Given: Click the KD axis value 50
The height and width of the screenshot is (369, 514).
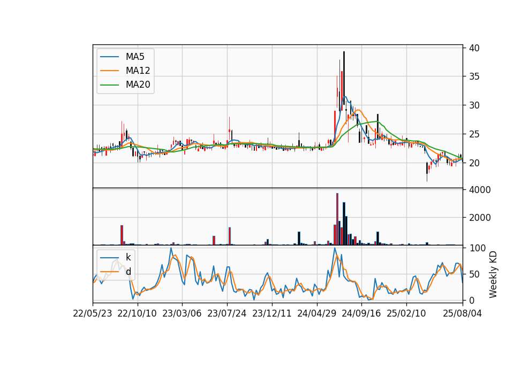Looking at the screenshot, I should coord(474,274).
